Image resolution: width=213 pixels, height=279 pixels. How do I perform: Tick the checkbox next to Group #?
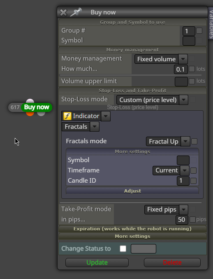pos(199,31)
